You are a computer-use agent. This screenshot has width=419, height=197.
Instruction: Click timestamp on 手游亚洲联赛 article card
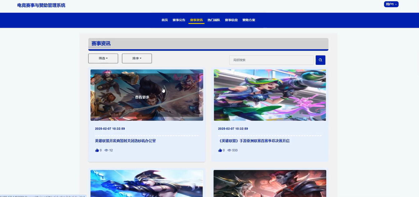tap(233, 129)
